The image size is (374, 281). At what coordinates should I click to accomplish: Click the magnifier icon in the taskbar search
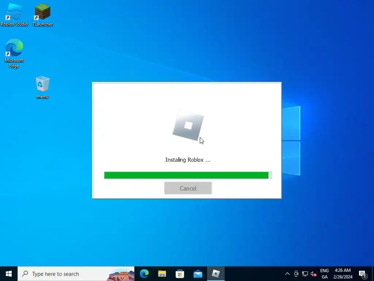[x=25, y=274]
